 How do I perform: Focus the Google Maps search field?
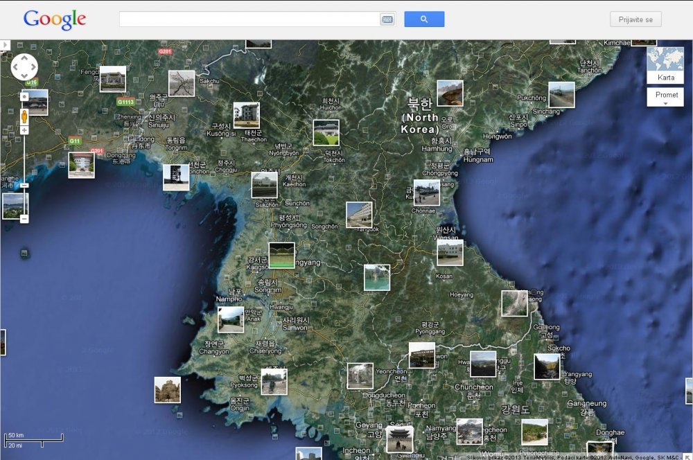pos(249,19)
